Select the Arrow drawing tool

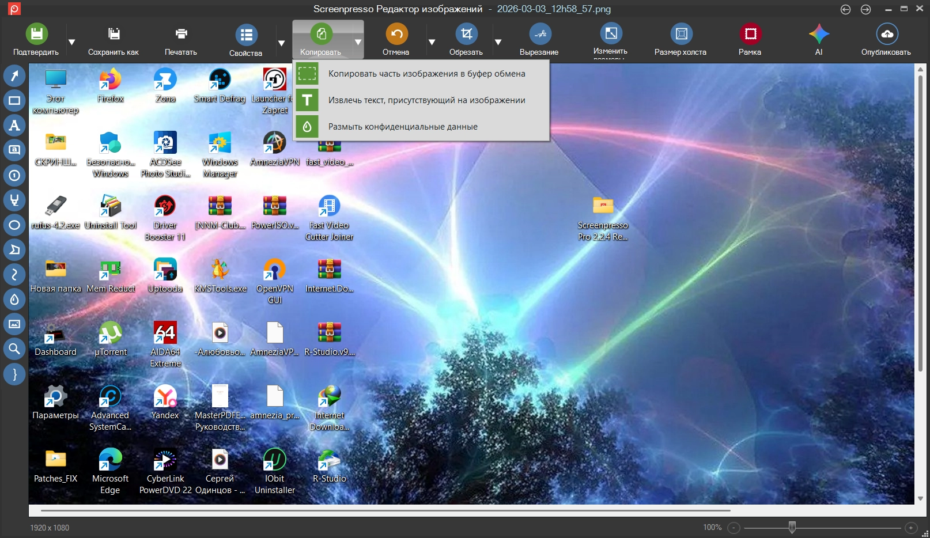tap(14, 75)
